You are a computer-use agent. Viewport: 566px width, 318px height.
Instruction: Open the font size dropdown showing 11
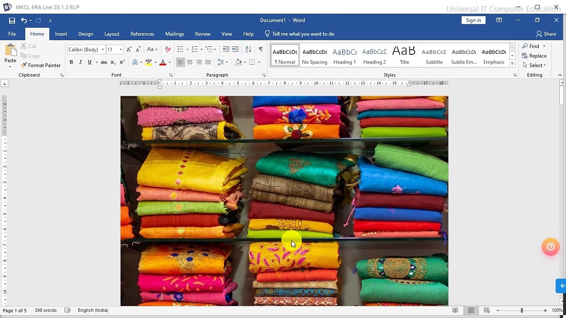(121, 49)
